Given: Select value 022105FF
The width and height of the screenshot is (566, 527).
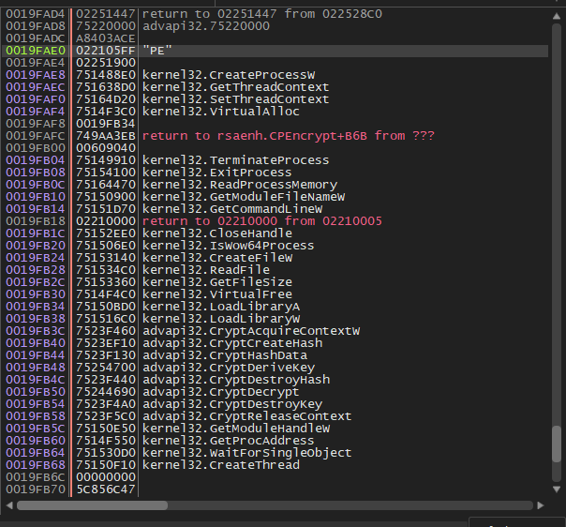Looking at the screenshot, I should tap(105, 51).
